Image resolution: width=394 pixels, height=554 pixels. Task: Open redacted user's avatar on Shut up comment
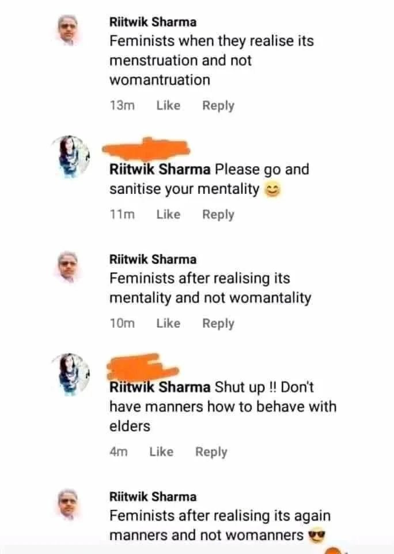[70, 374]
